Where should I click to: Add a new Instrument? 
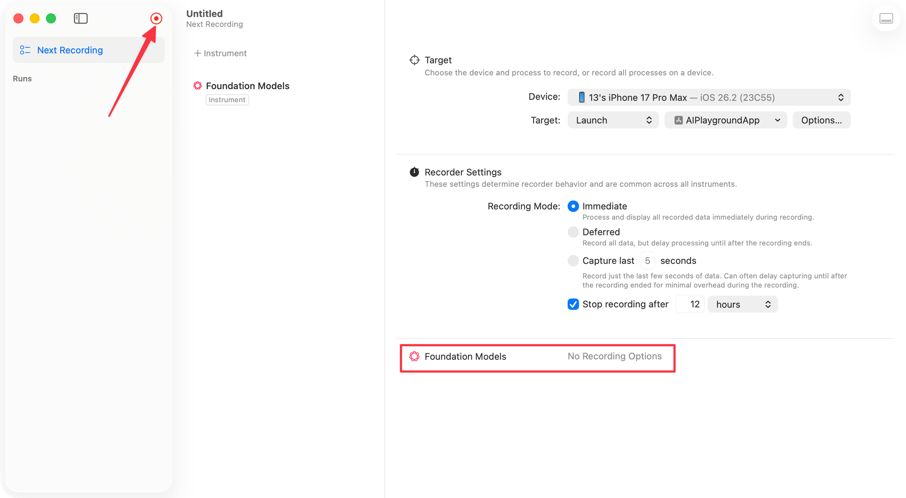(x=221, y=53)
